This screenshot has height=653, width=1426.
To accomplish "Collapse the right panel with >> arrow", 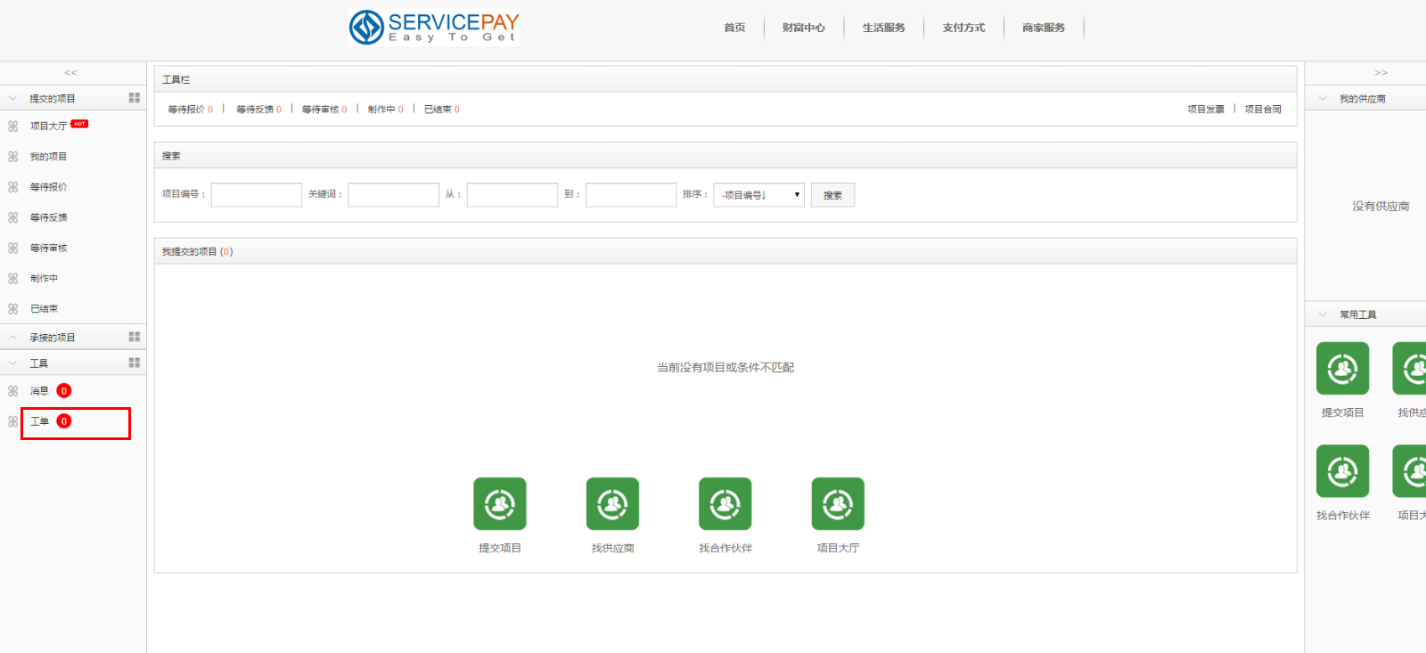I will point(1381,73).
